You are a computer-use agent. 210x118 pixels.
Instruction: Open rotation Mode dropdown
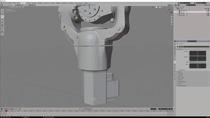pos(198,62)
